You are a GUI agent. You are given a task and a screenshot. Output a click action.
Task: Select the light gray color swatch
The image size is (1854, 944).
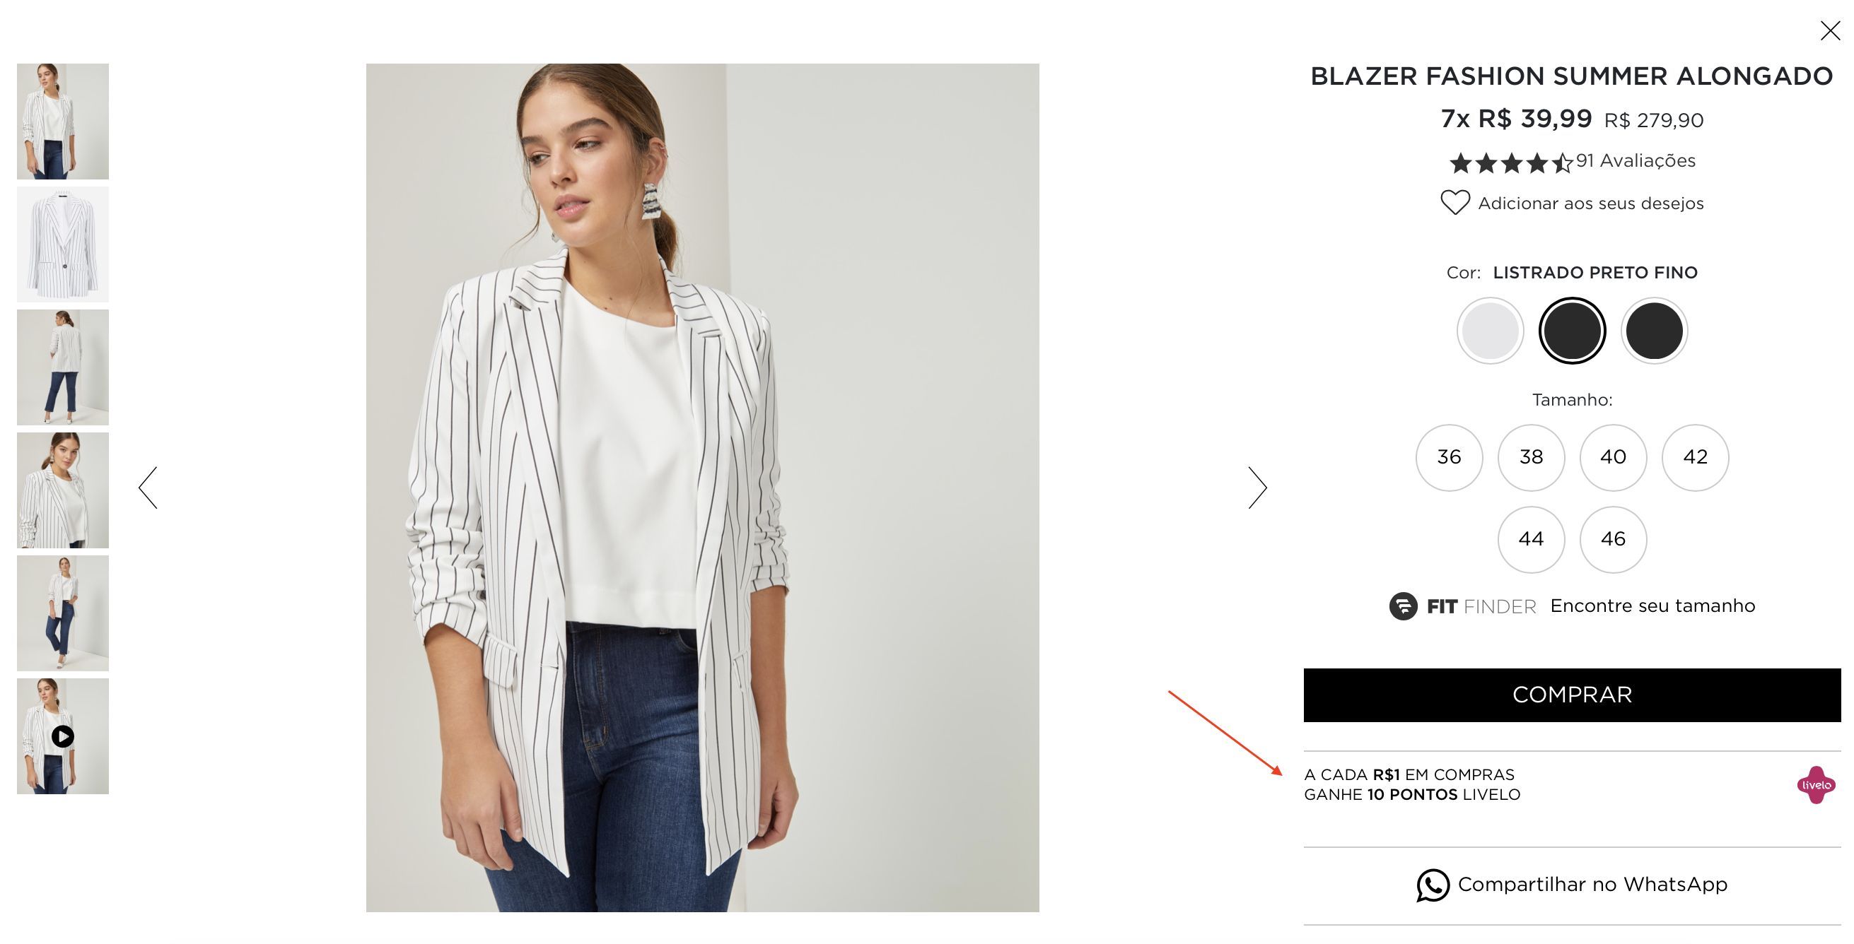(1490, 331)
